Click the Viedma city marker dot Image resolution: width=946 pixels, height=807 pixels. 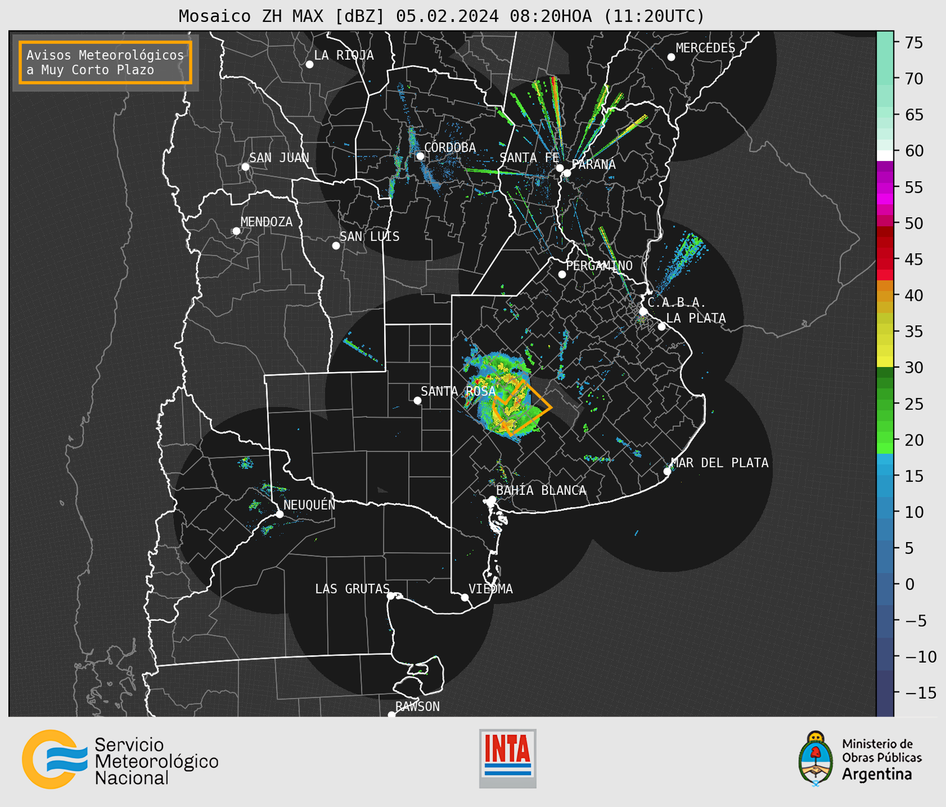[465, 598]
